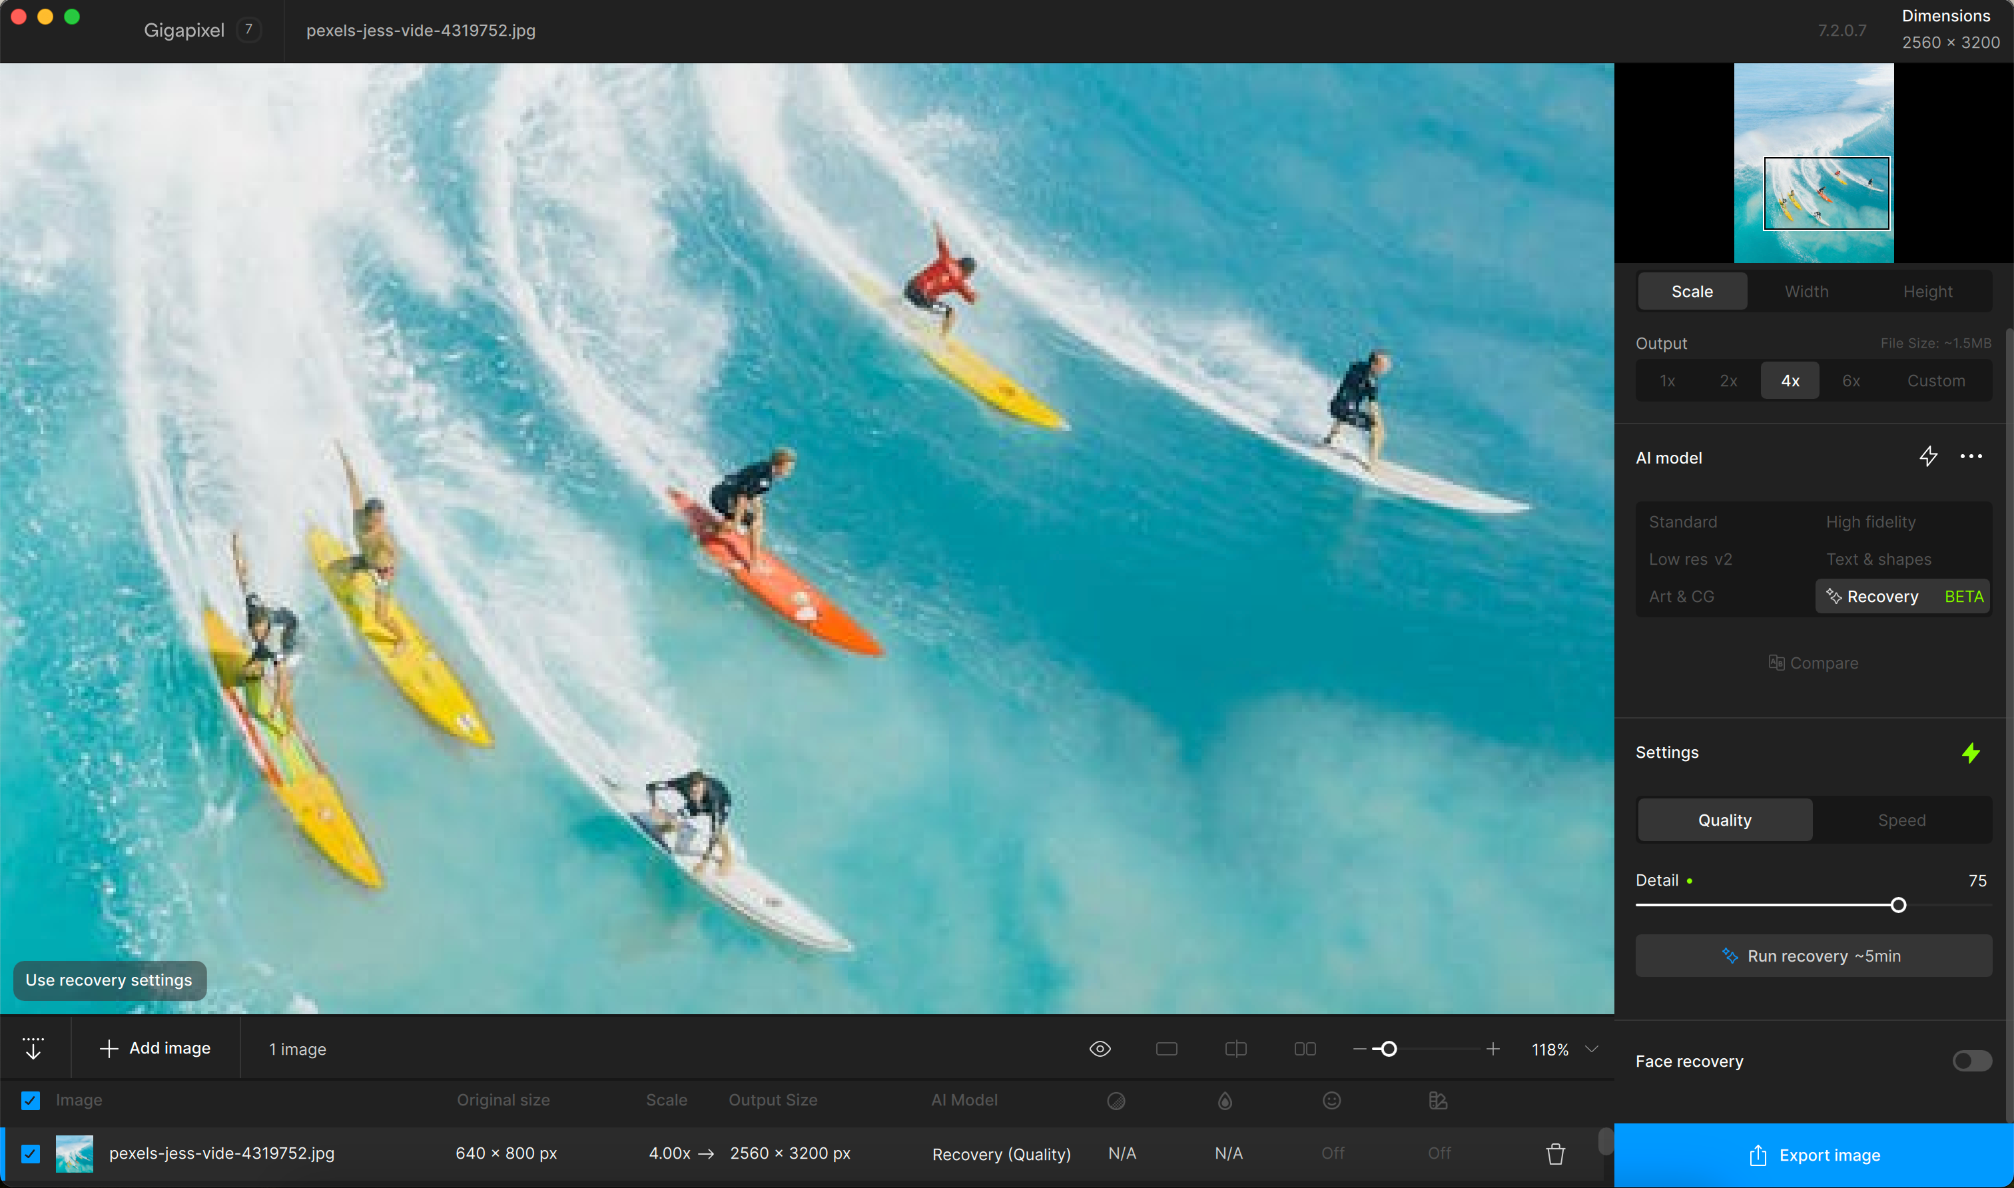The width and height of the screenshot is (2014, 1188).
Task: Select 2x output scale
Action: pos(1728,381)
